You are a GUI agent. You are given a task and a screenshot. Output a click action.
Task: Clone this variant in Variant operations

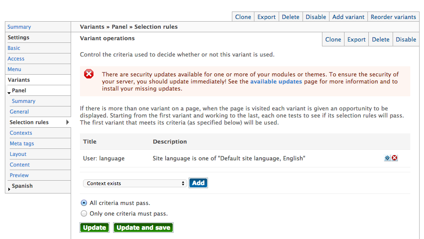333,39
